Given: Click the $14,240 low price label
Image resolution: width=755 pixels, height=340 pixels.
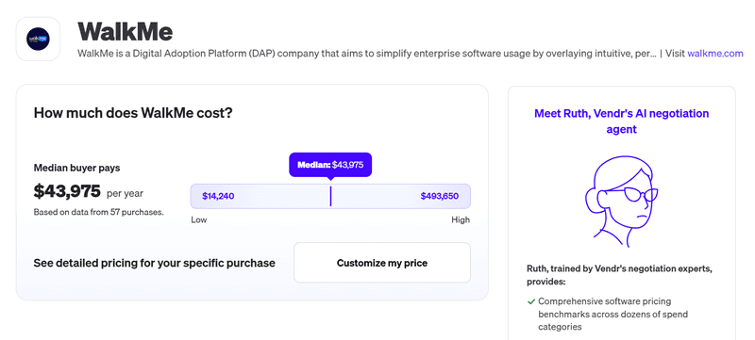Looking at the screenshot, I should [x=218, y=196].
